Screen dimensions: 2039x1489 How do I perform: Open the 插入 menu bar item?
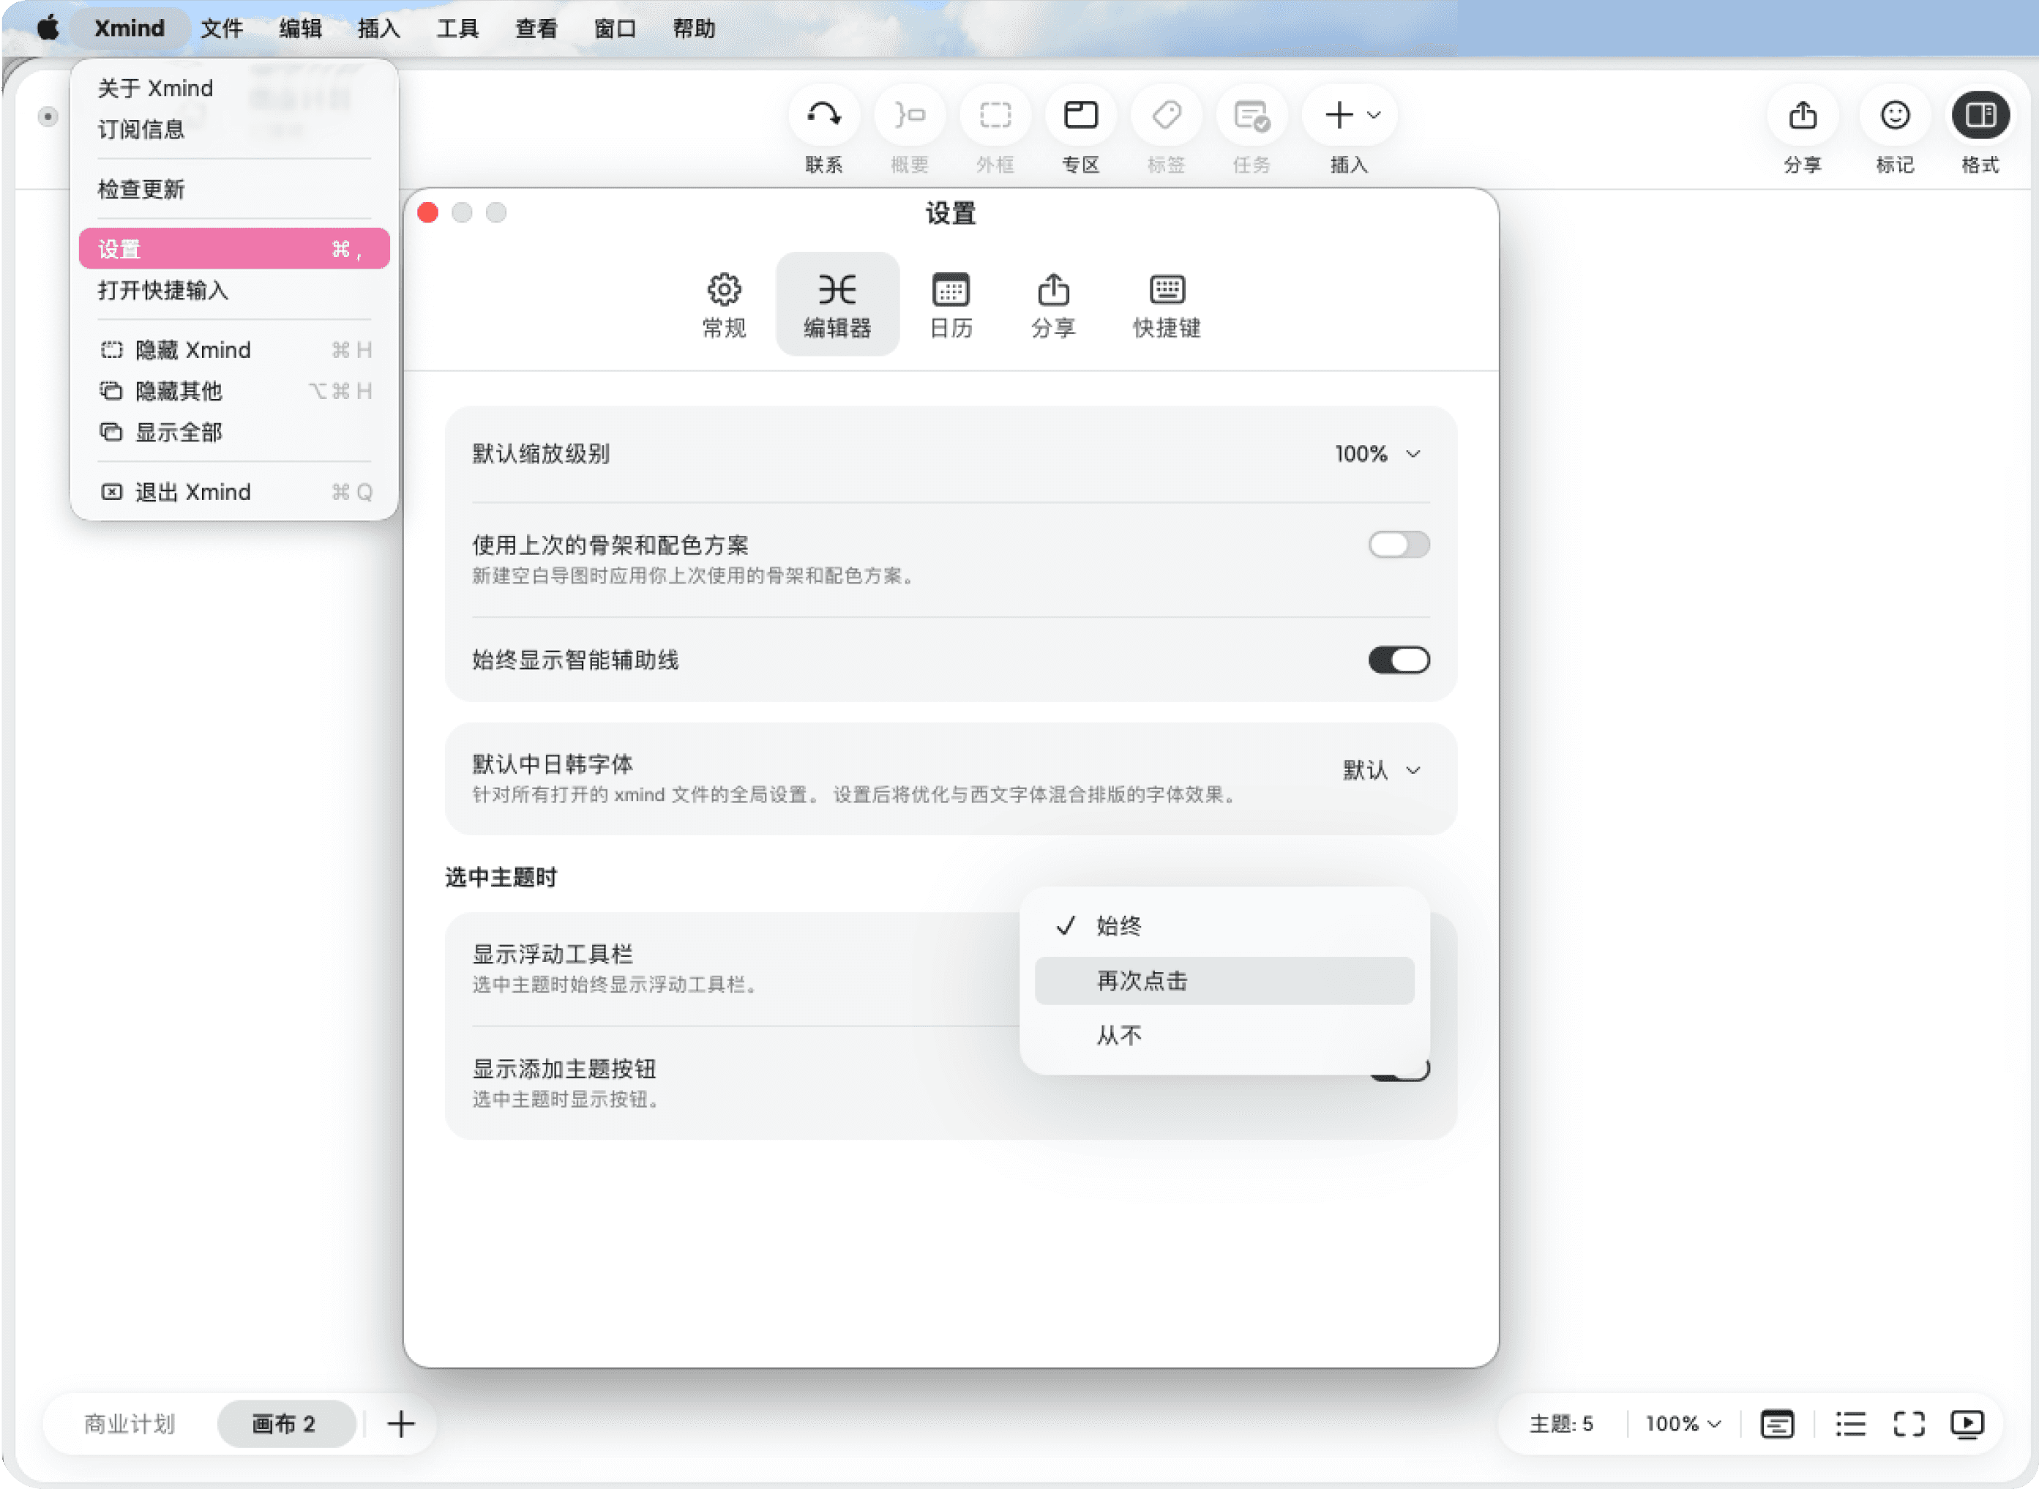click(378, 28)
